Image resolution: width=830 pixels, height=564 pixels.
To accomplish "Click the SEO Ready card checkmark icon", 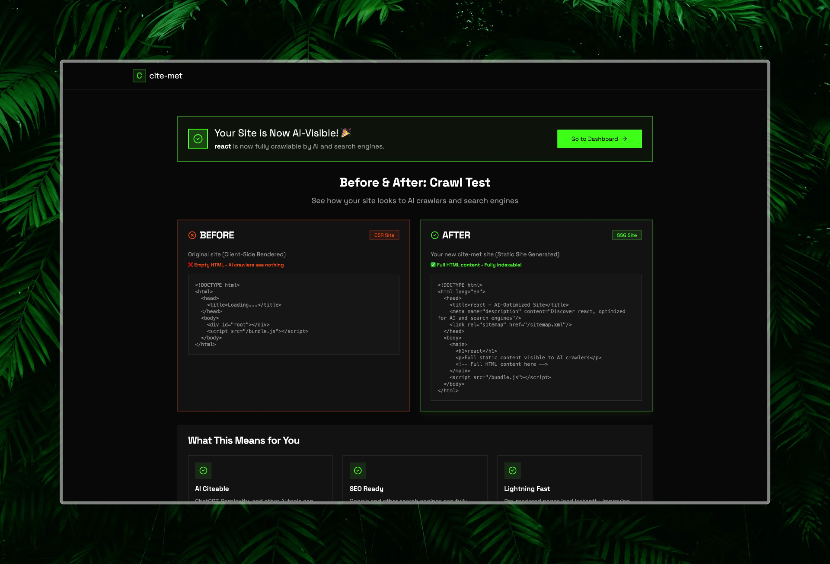I will tap(358, 470).
